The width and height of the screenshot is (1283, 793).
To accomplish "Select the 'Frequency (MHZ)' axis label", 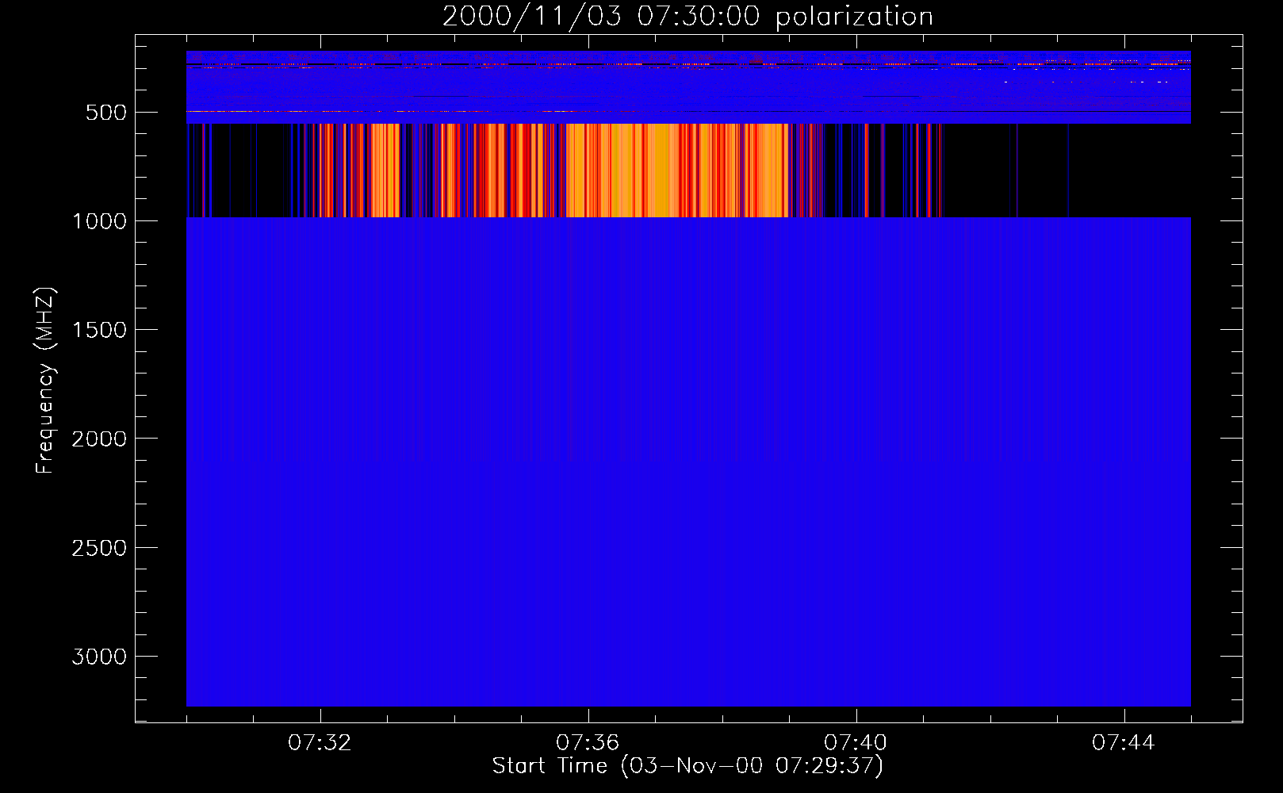I will pos(45,381).
